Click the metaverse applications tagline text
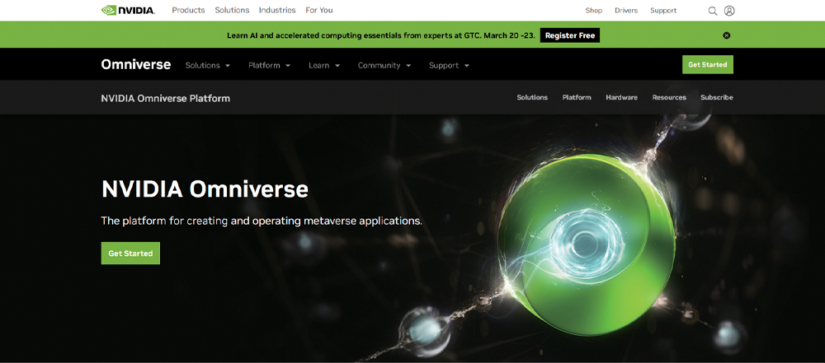 point(262,221)
